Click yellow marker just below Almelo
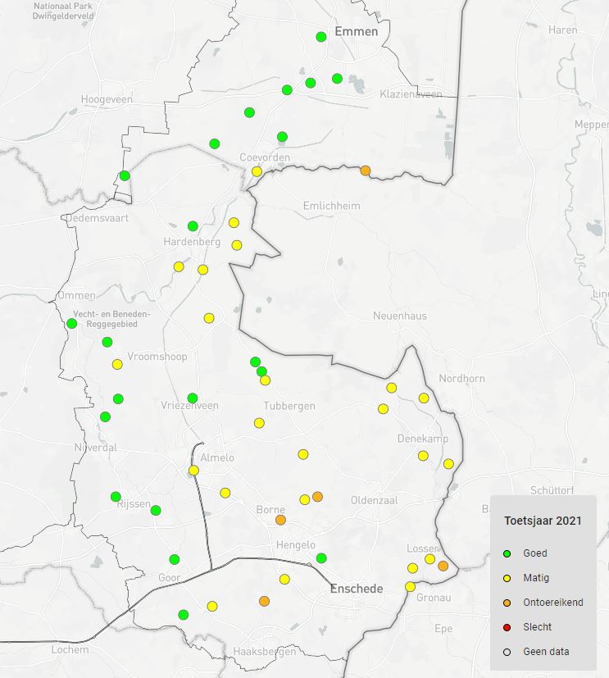 [193, 471]
